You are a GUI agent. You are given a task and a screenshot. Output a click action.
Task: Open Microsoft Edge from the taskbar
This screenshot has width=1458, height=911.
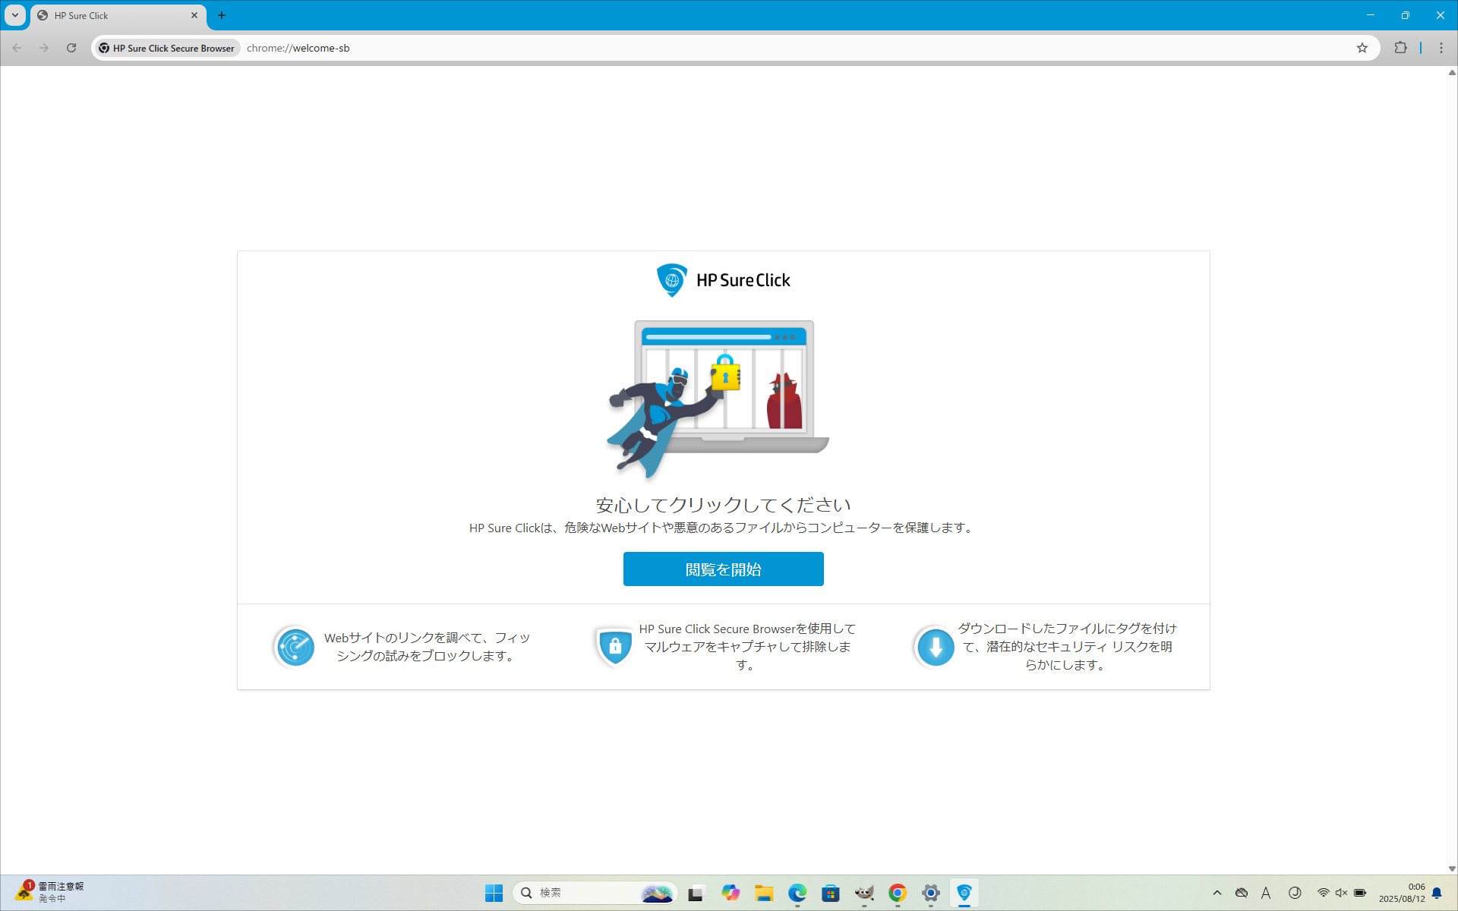[x=797, y=894]
